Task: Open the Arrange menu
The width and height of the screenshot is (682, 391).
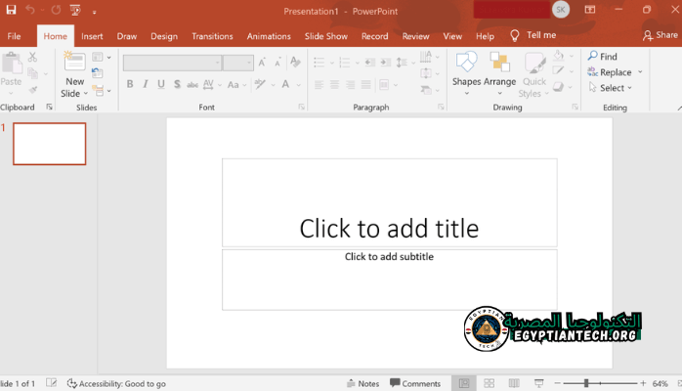Action: (x=499, y=74)
